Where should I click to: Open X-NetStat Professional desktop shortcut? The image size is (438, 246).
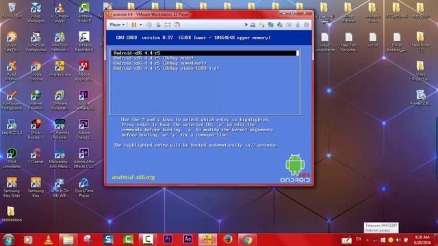click(x=36, y=42)
